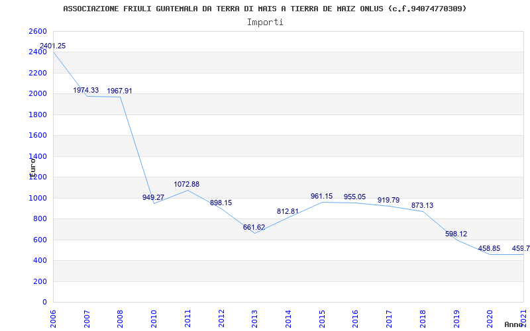The image size is (530, 331).
Task: Click the chart title ASSOCIAZIONE FRIULI GUATEMALA
Action: click(x=264, y=9)
